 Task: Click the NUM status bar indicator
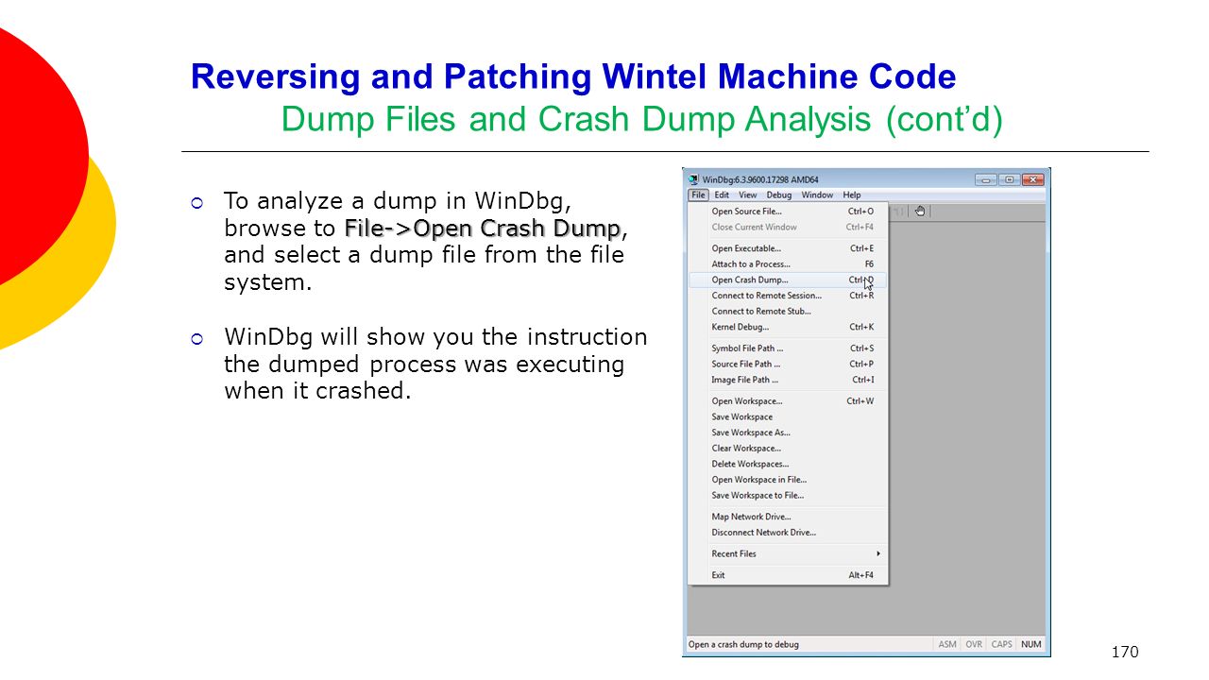[1031, 644]
